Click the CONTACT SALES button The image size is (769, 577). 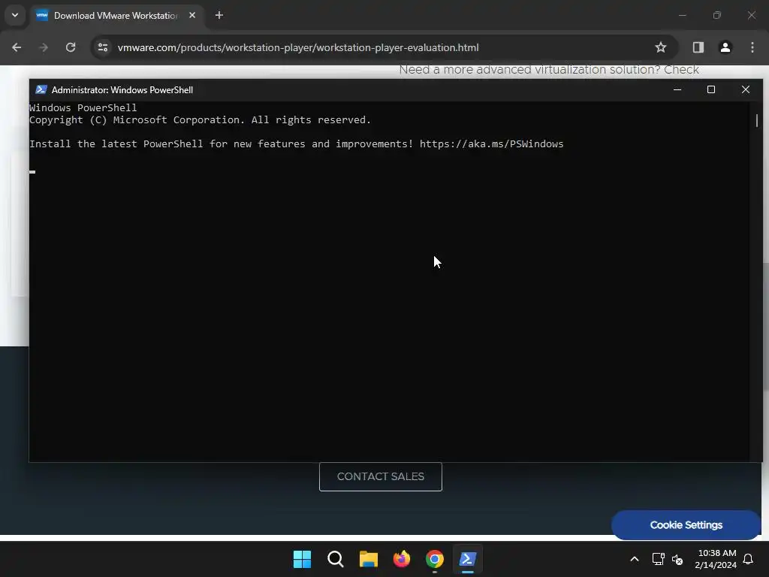tap(381, 476)
